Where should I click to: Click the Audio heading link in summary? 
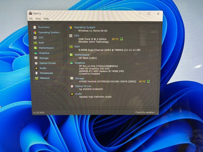point(79,94)
